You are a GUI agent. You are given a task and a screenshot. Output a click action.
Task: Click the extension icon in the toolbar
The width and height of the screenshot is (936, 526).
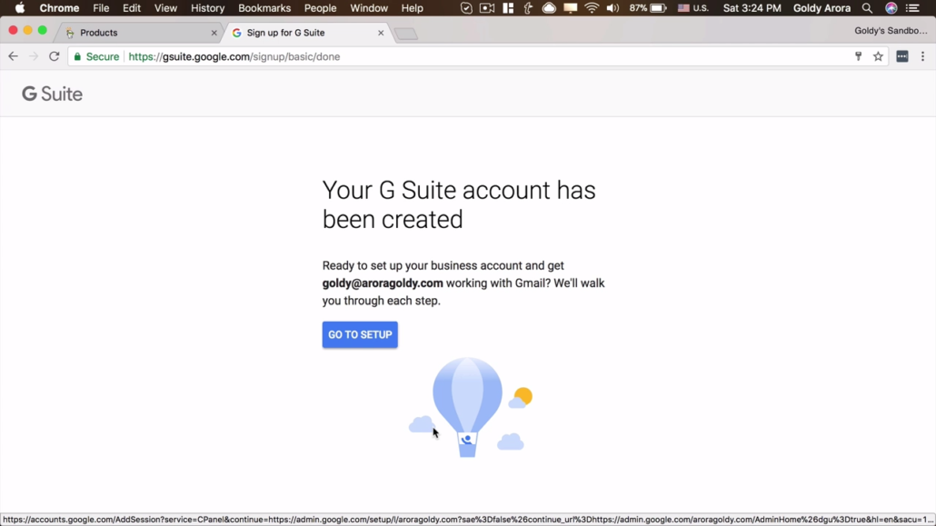[902, 56]
